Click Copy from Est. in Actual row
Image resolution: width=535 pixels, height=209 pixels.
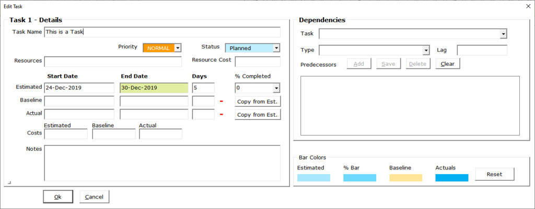(257, 115)
